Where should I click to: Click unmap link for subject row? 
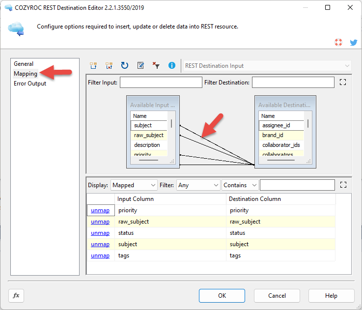100,244
